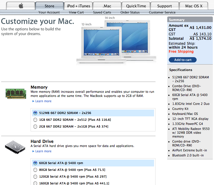This screenshot has height=185, width=214.
Task: Click the memory RAM module image
Action: (x=16, y=93)
